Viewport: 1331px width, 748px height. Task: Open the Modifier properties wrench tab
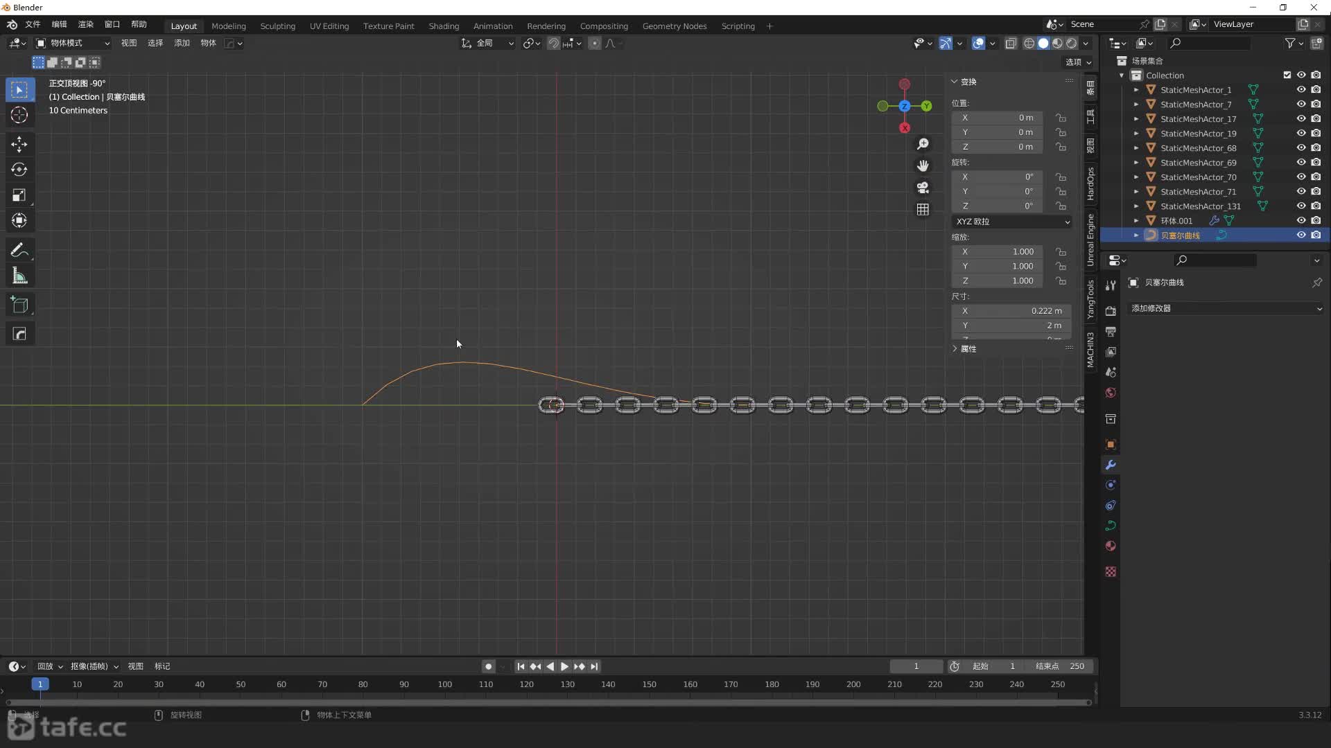coord(1111,465)
